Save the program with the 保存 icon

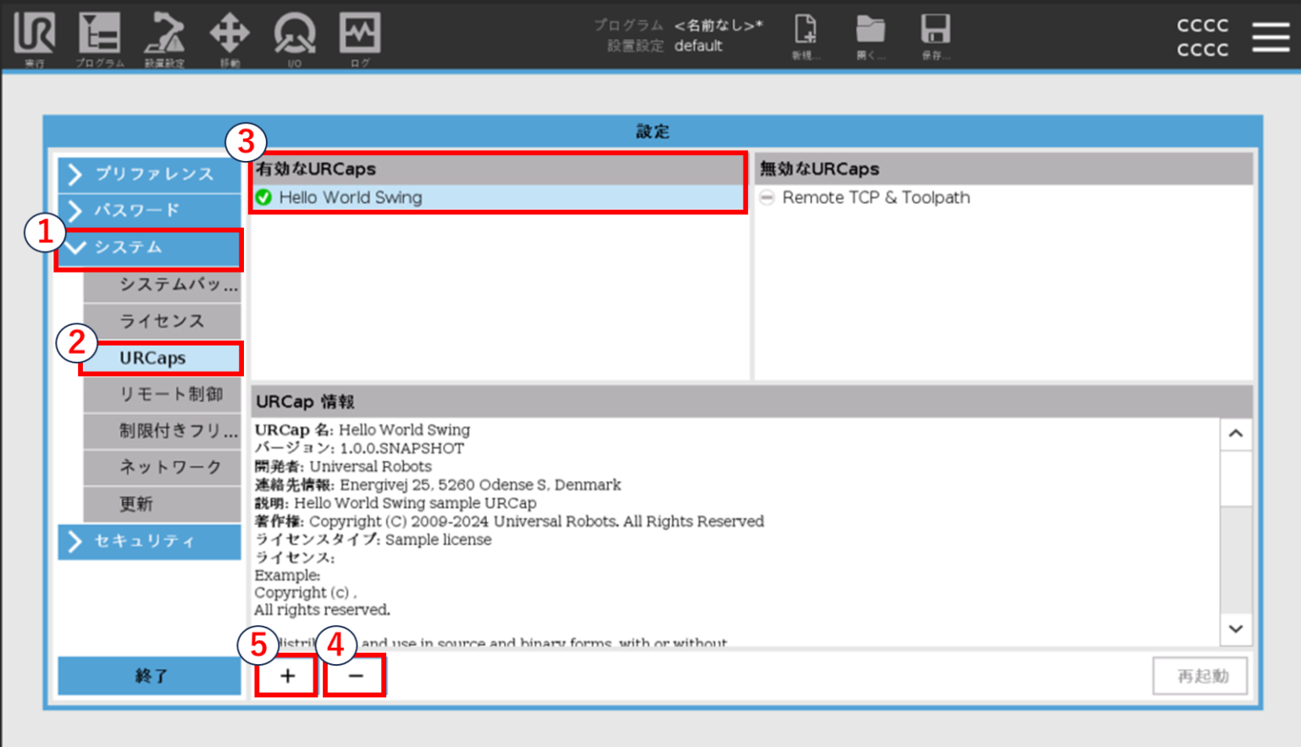pos(936,34)
